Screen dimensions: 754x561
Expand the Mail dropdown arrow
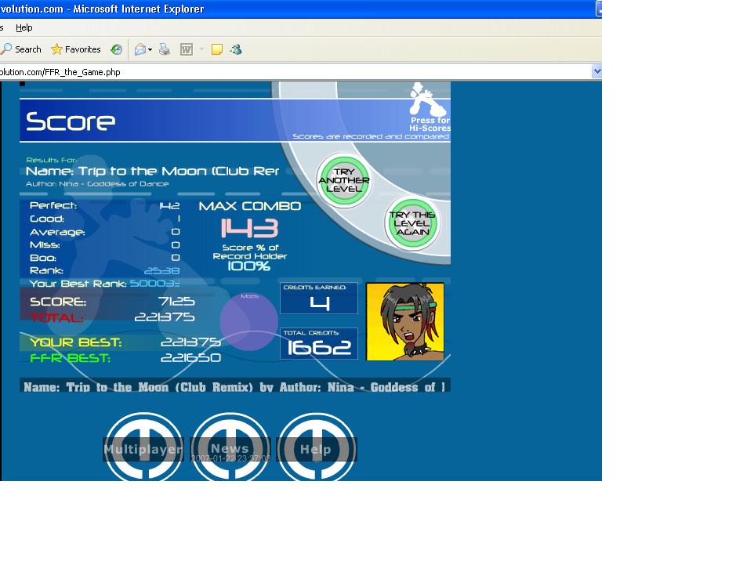click(x=150, y=49)
